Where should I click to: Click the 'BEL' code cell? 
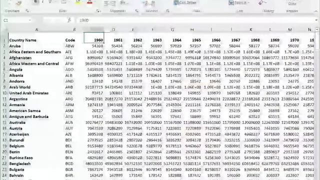(x=68, y=146)
